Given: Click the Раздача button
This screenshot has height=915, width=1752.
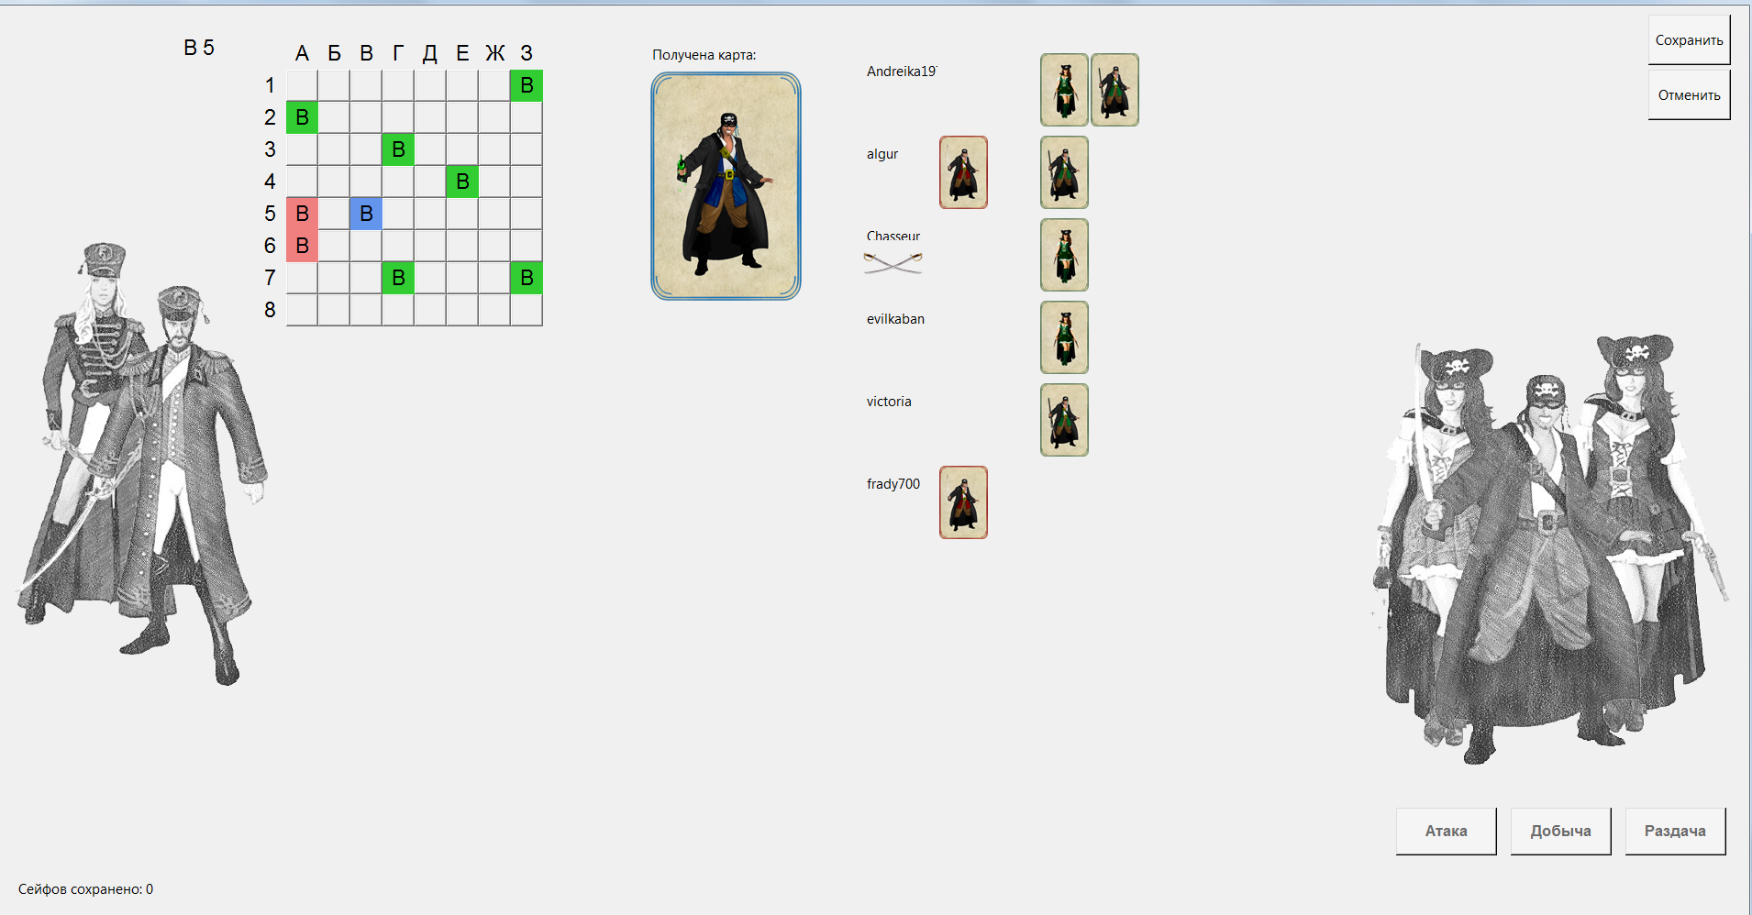Looking at the screenshot, I should 1675,831.
